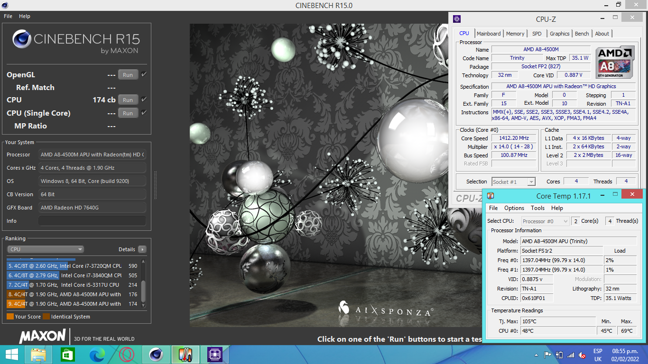Switch to Memory tab in CPU-Z

[515, 34]
